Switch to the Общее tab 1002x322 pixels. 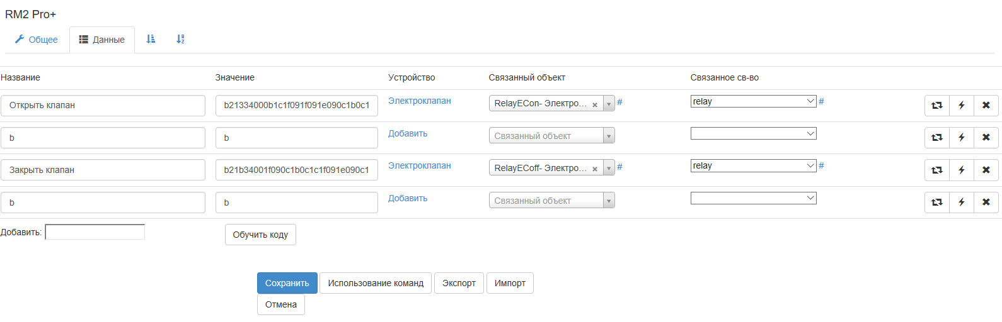37,40
